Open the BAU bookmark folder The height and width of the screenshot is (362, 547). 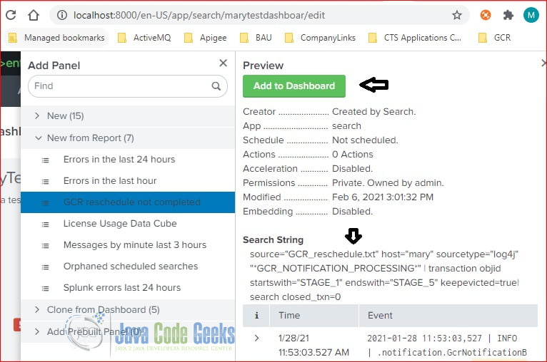[x=256, y=38]
